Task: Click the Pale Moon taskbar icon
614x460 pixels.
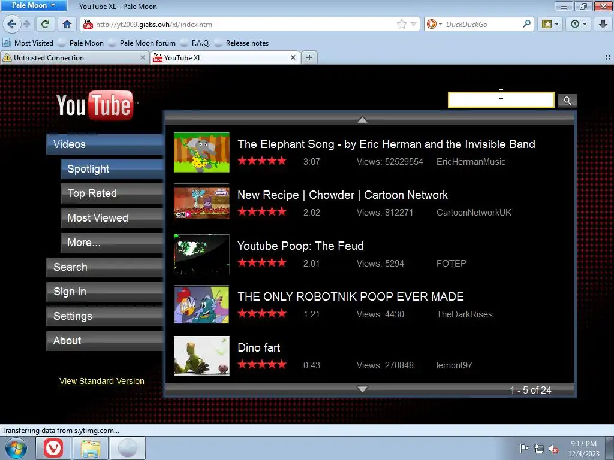Action: [x=127, y=448]
